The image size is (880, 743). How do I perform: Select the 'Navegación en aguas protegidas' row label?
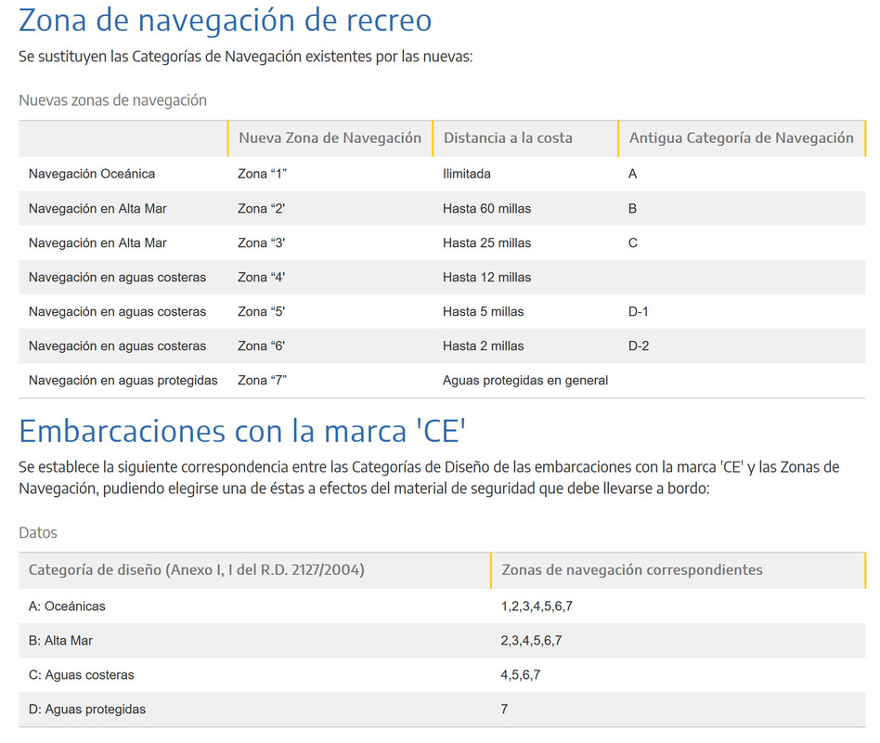[x=123, y=380]
